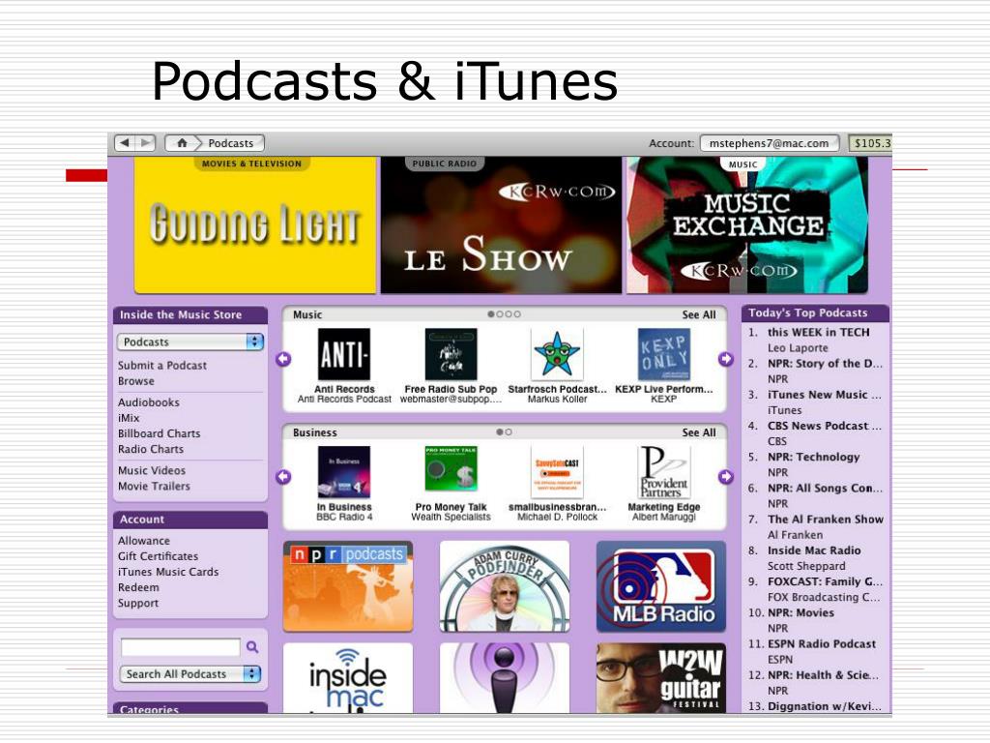Open top podcast The Al Franken Show
990x743 pixels.
click(826, 520)
